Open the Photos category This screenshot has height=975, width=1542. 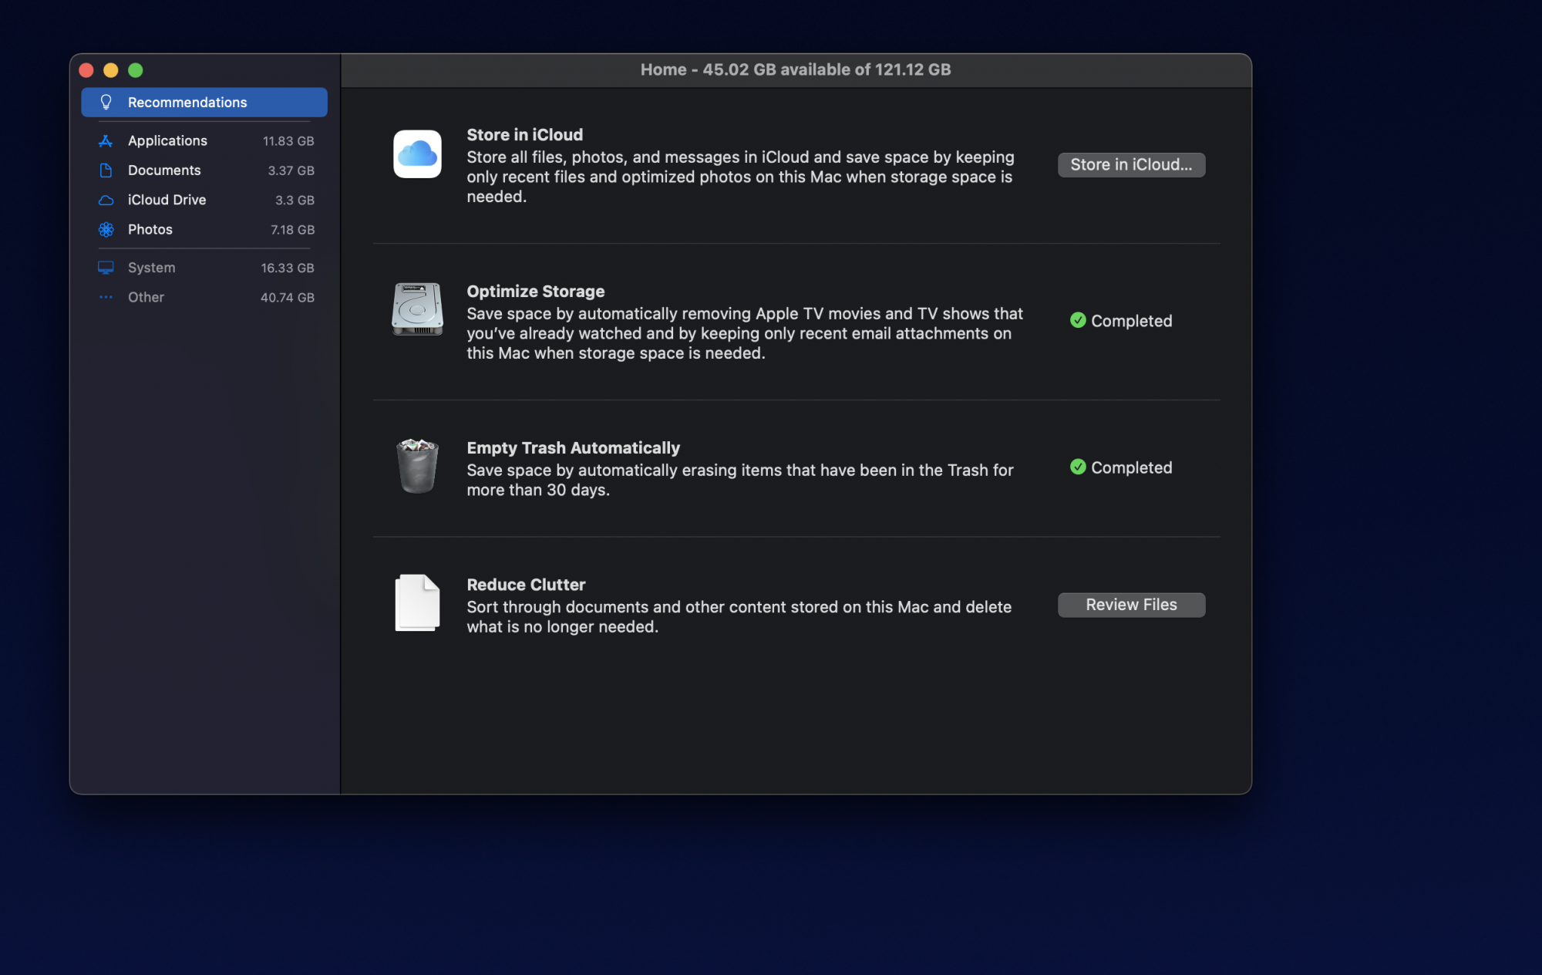tap(204, 230)
